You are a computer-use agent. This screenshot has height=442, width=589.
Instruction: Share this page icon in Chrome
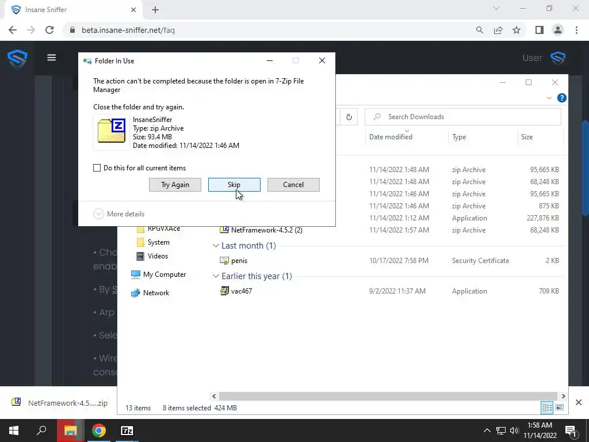pos(498,30)
